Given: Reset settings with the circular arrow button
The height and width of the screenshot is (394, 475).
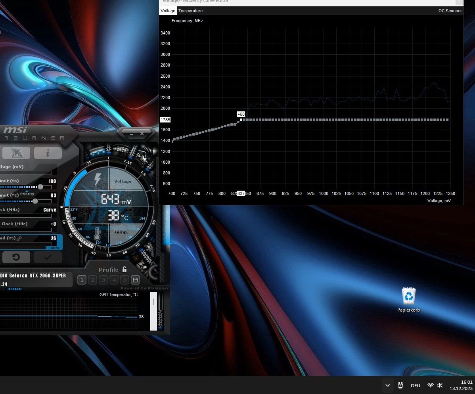Looking at the screenshot, I should (16, 257).
